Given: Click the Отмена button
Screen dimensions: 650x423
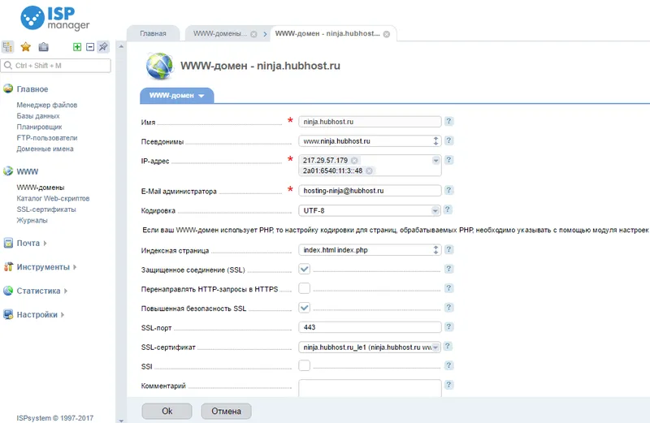Looking at the screenshot, I should 226,411.
